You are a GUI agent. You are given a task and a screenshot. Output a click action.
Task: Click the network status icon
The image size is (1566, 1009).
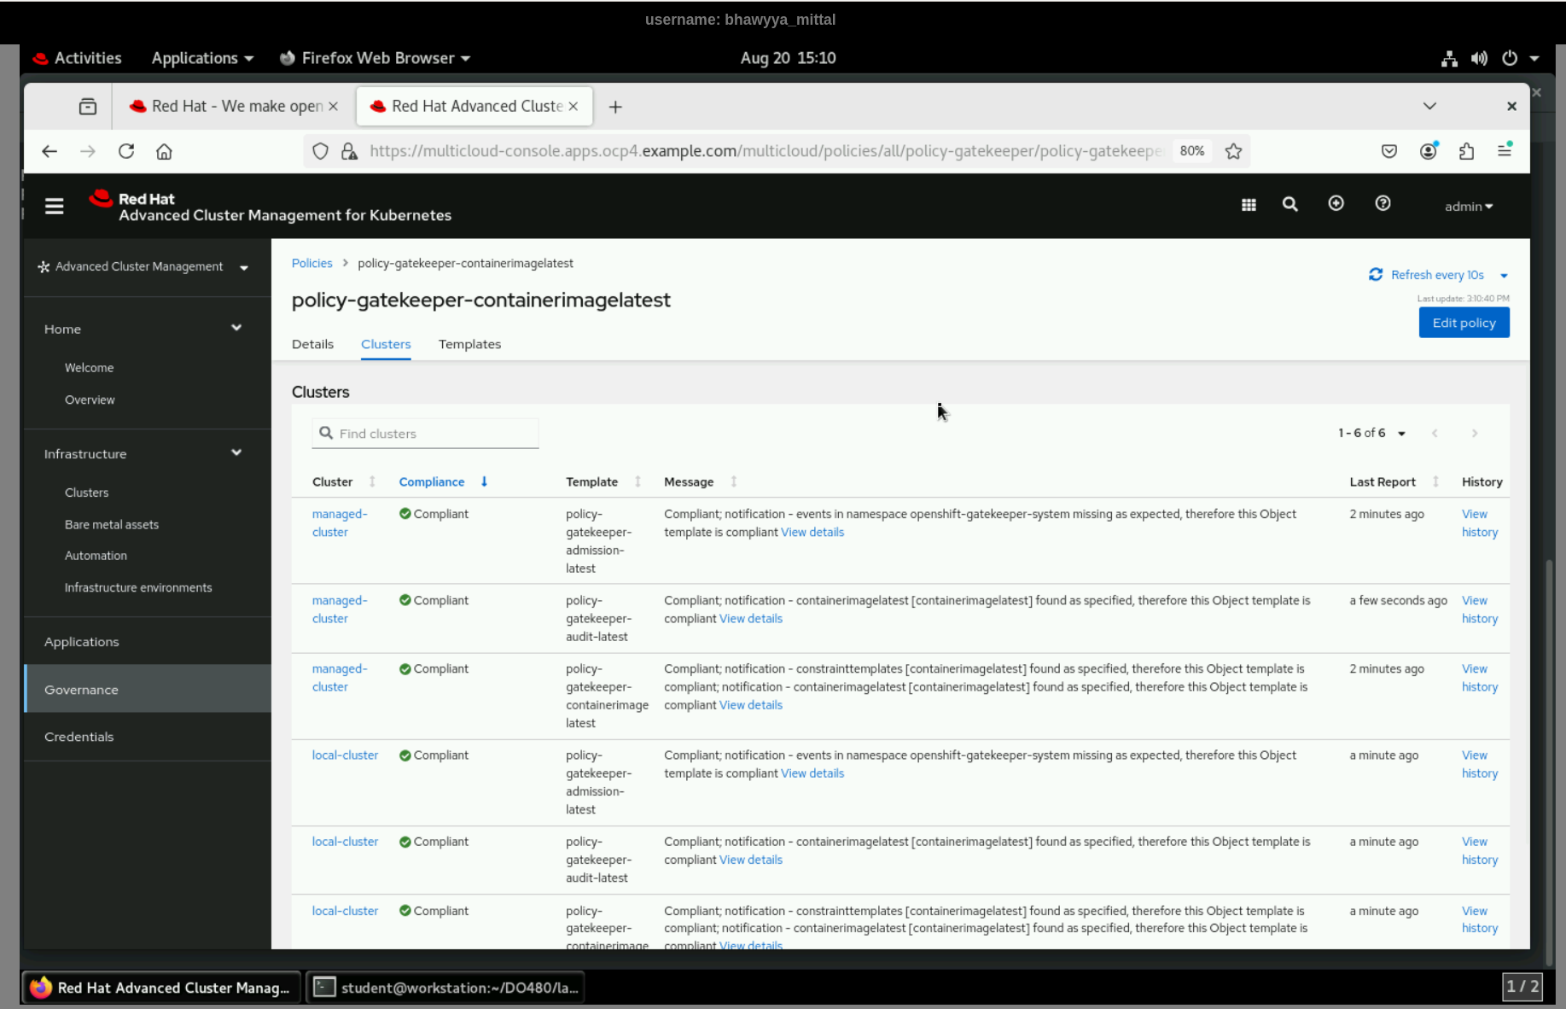click(x=1449, y=58)
